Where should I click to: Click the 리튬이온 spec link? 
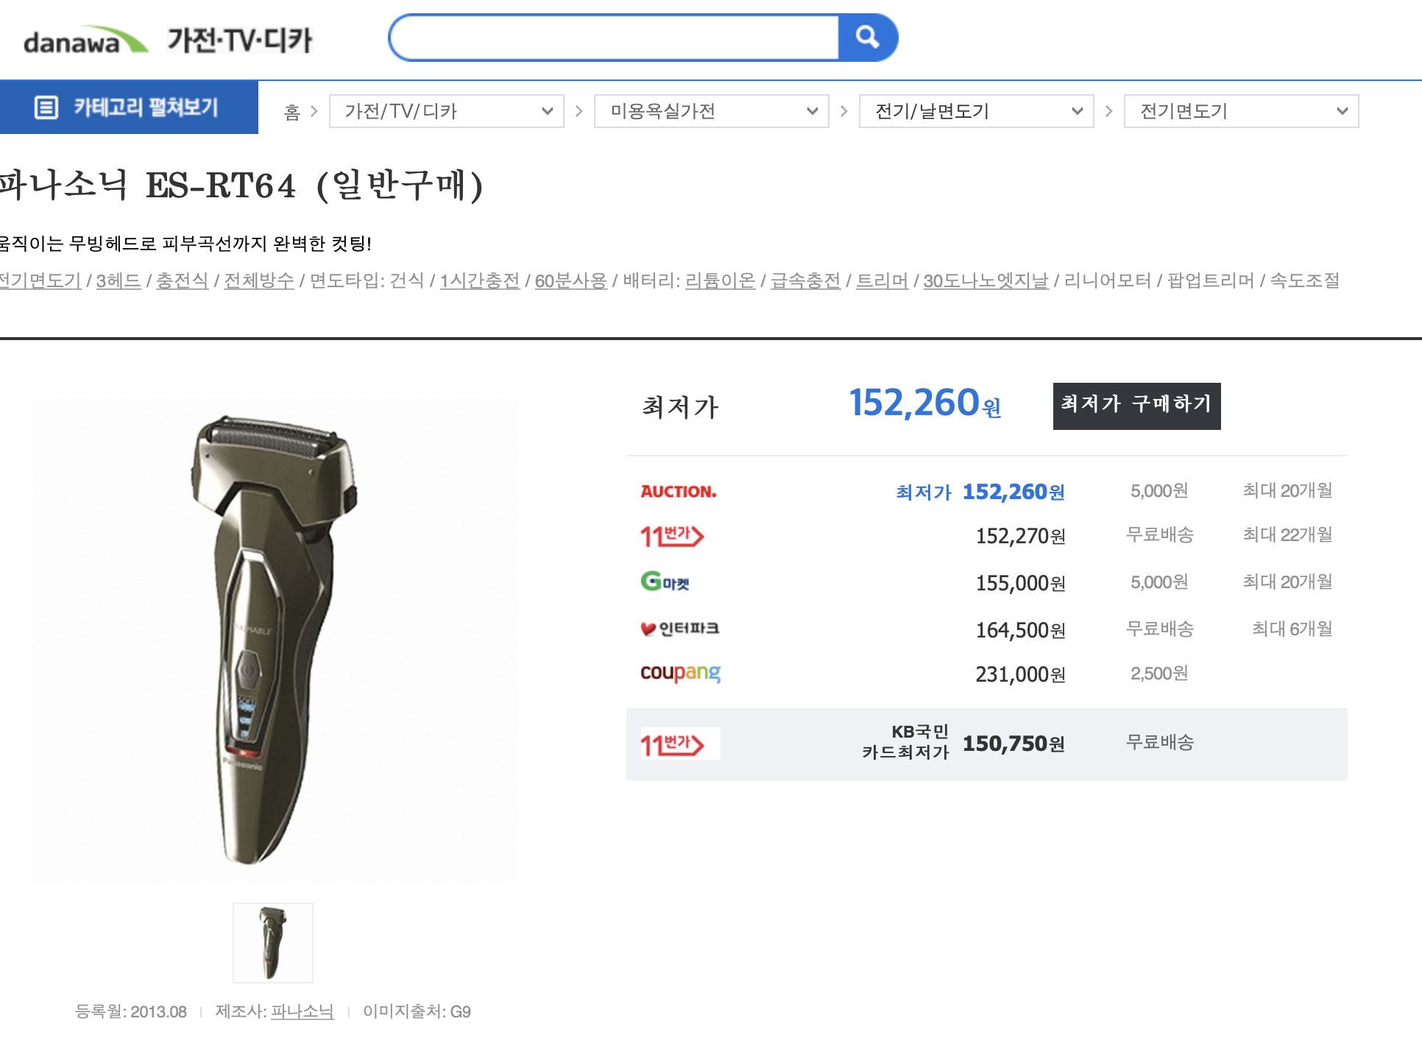click(720, 280)
